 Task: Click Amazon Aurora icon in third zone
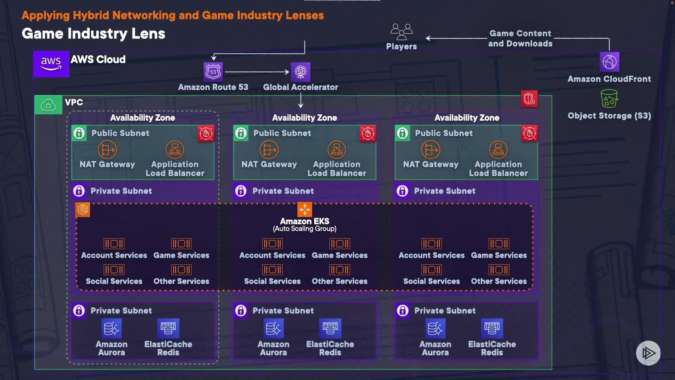tap(435, 328)
